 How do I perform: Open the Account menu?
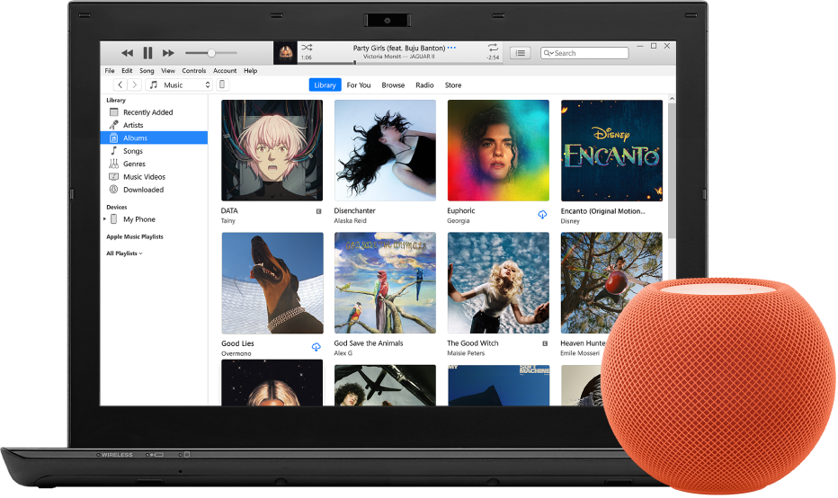[225, 70]
